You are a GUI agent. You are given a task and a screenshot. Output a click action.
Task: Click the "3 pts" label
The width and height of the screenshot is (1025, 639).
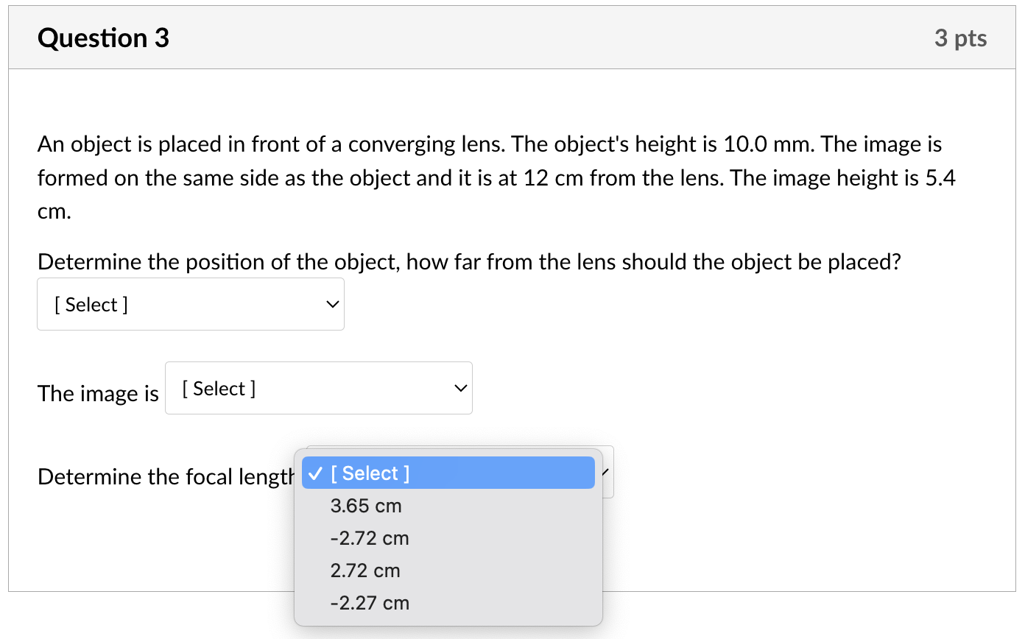[960, 37]
